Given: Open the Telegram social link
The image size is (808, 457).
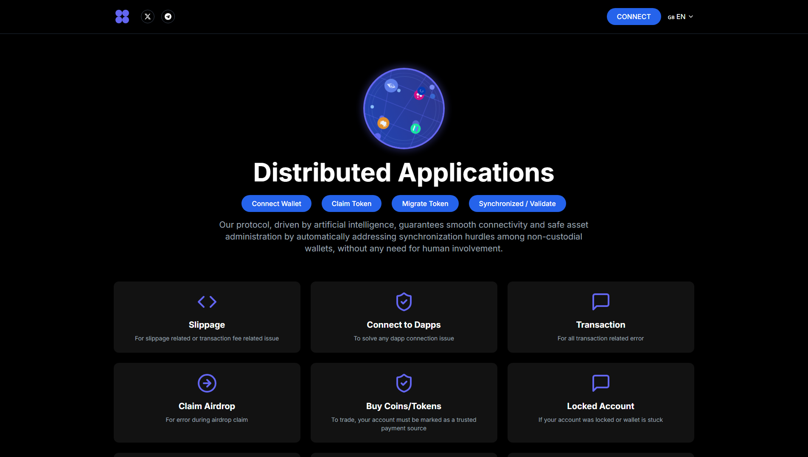Looking at the screenshot, I should [168, 17].
